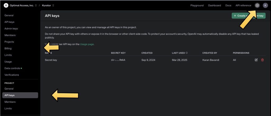Delete the Secret key via trash icon
This screenshot has width=271, height=116.
(262, 60)
